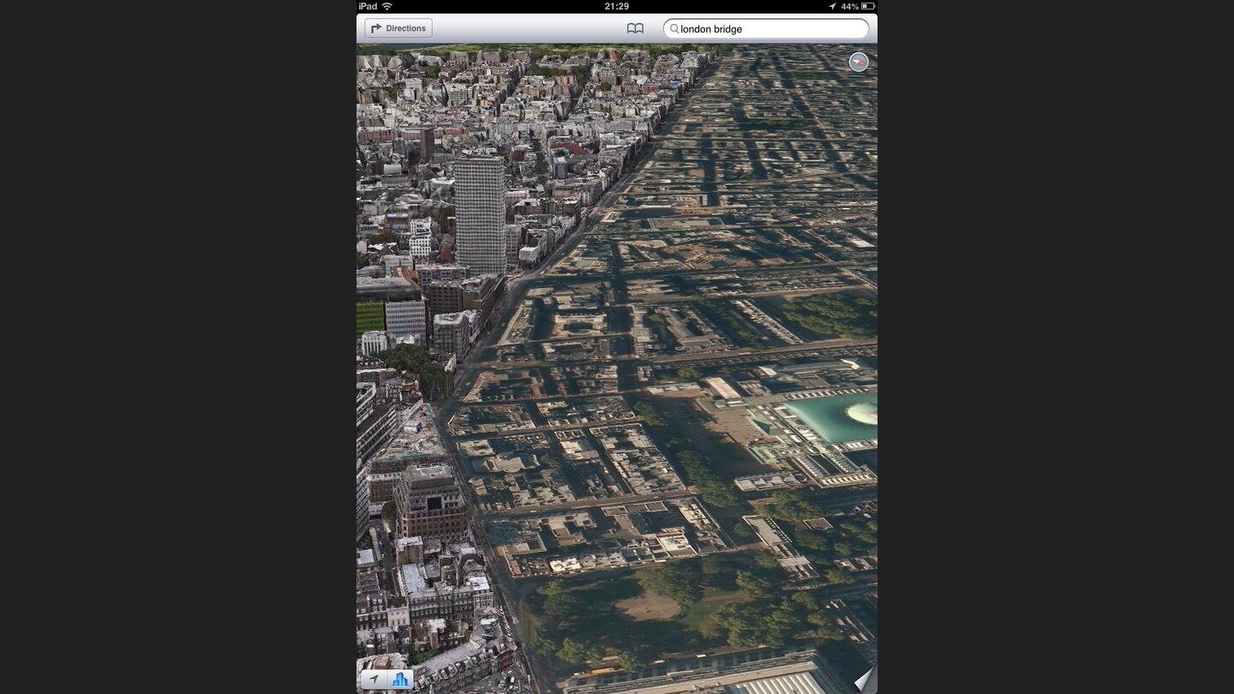Image resolution: width=1234 pixels, height=694 pixels.
Task: Tap the magnifying glass inside the search bar
Action: tap(676, 28)
